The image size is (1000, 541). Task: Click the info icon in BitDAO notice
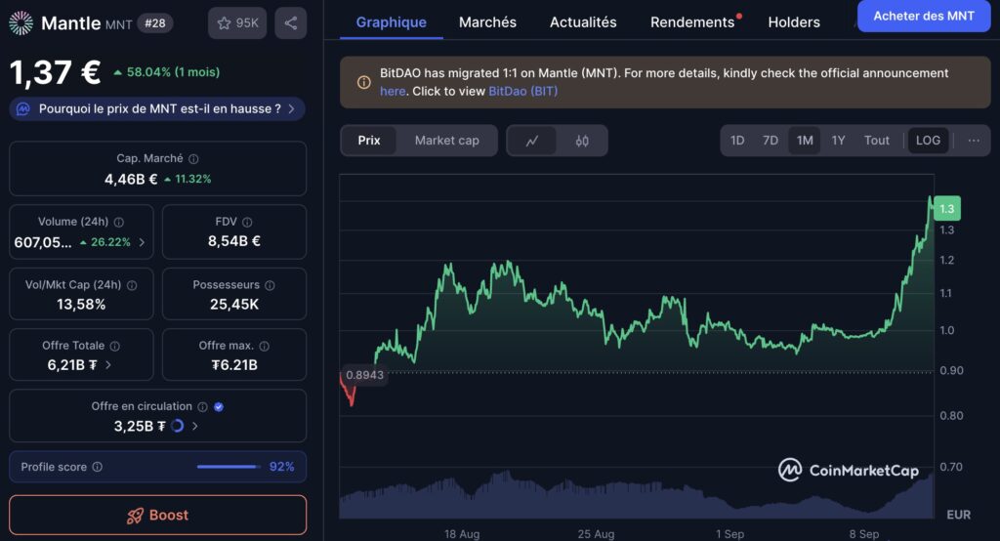pyautogui.click(x=363, y=82)
